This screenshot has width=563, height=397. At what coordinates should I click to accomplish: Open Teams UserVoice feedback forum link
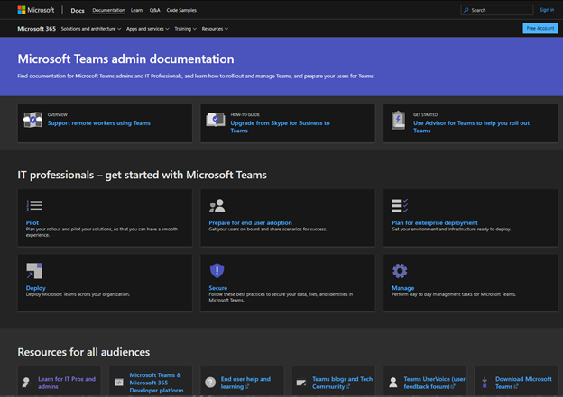click(x=435, y=383)
